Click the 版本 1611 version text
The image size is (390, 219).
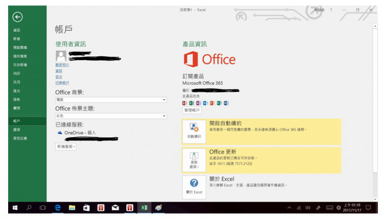pos(231,164)
